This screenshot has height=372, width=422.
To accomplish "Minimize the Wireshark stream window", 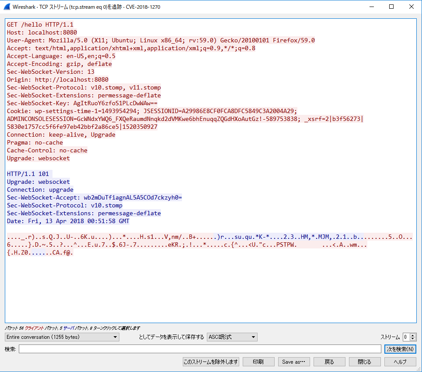I will (x=372, y=7).
